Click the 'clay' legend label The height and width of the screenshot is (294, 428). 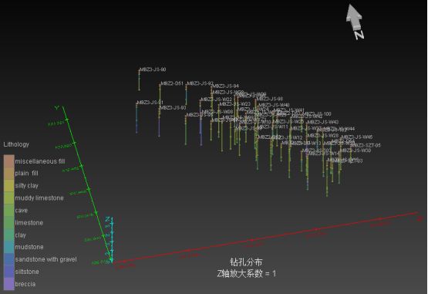click(21, 235)
